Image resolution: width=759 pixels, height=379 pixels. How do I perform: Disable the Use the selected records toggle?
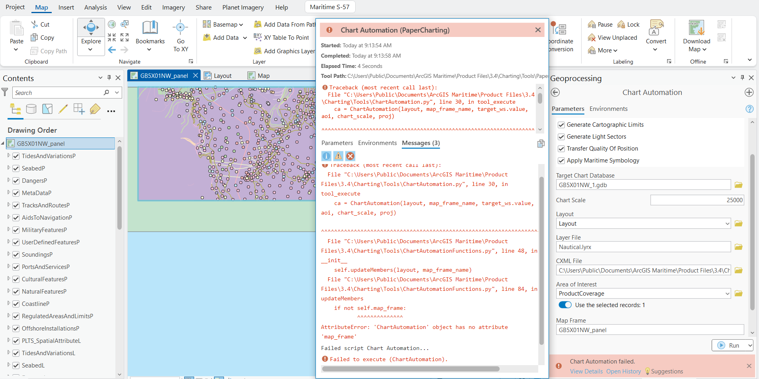tap(565, 305)
